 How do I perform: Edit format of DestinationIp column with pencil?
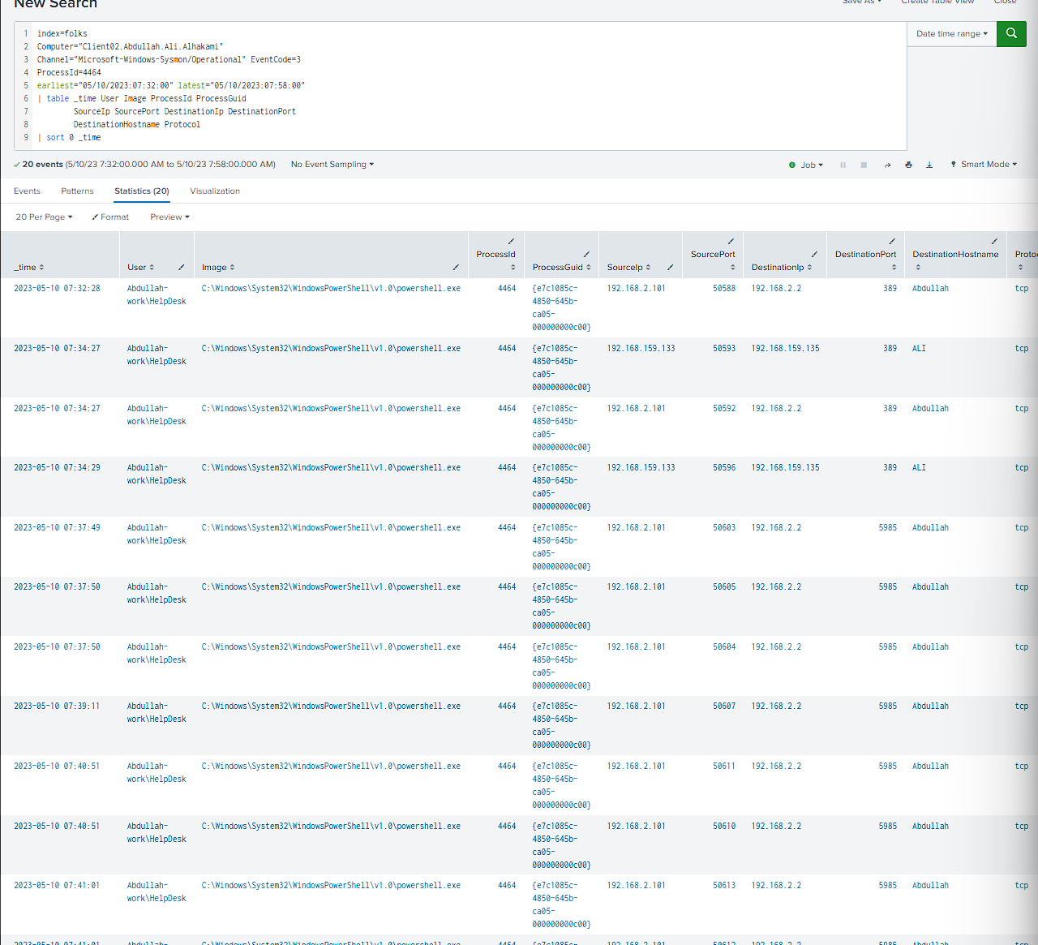(814, 254)
